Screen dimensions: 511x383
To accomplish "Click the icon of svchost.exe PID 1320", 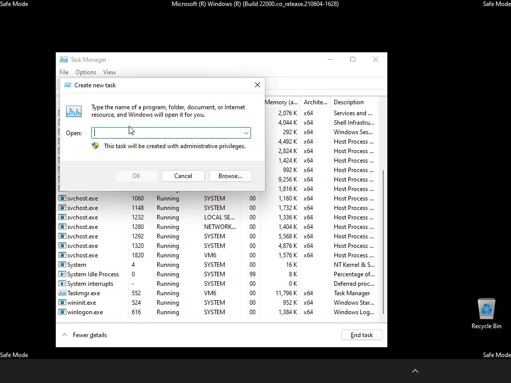I will click(x=62, y=245).
